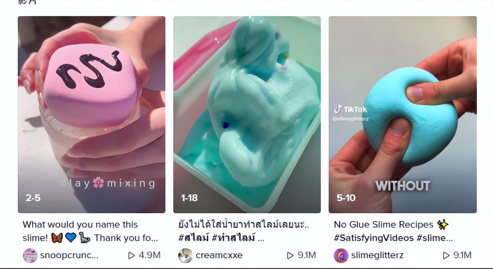Visit snoopcrunc username link

(69, 255)
